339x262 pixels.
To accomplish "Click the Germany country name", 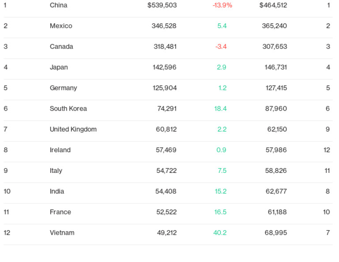I will point(63,88).
